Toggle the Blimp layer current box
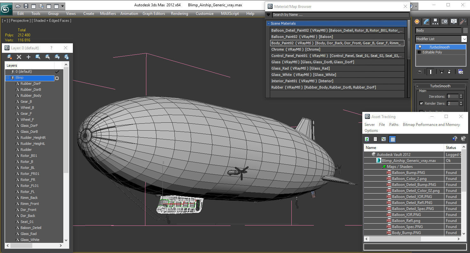470x253 pixels. click(57, 78)
